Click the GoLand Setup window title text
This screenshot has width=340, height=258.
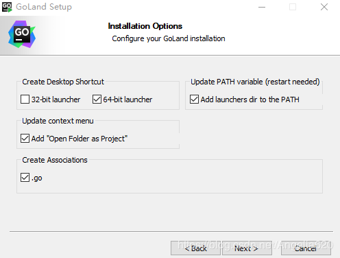coord(44,7)
